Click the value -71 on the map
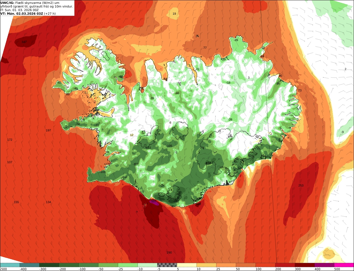 click(97, 126)
